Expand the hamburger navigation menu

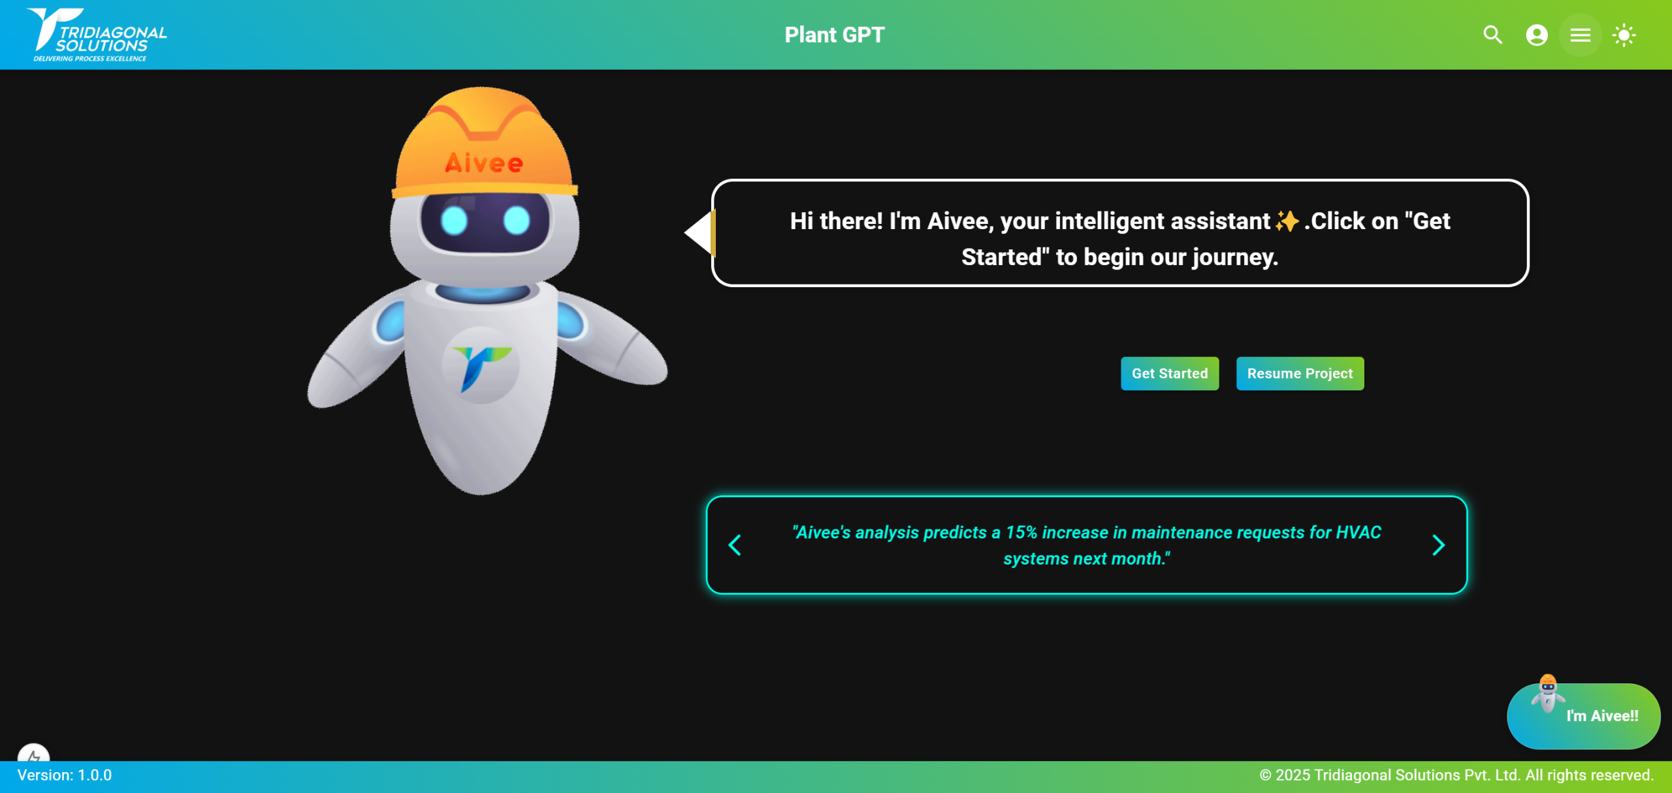(1579, 35)
